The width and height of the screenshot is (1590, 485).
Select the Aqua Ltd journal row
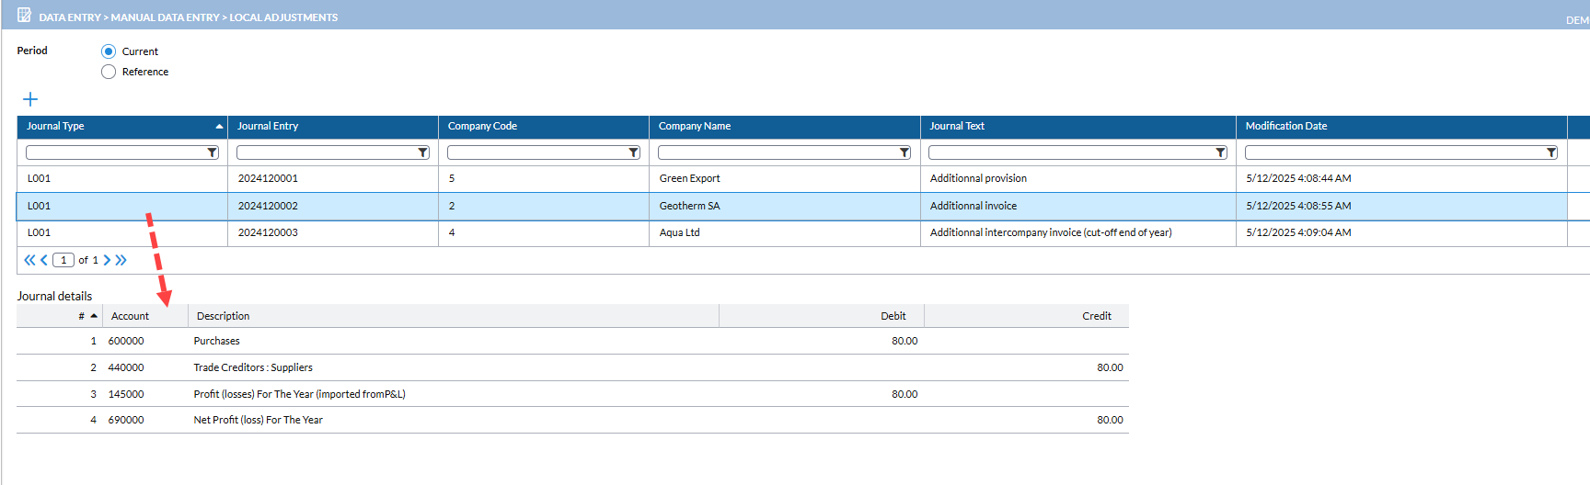pos(679,232)
